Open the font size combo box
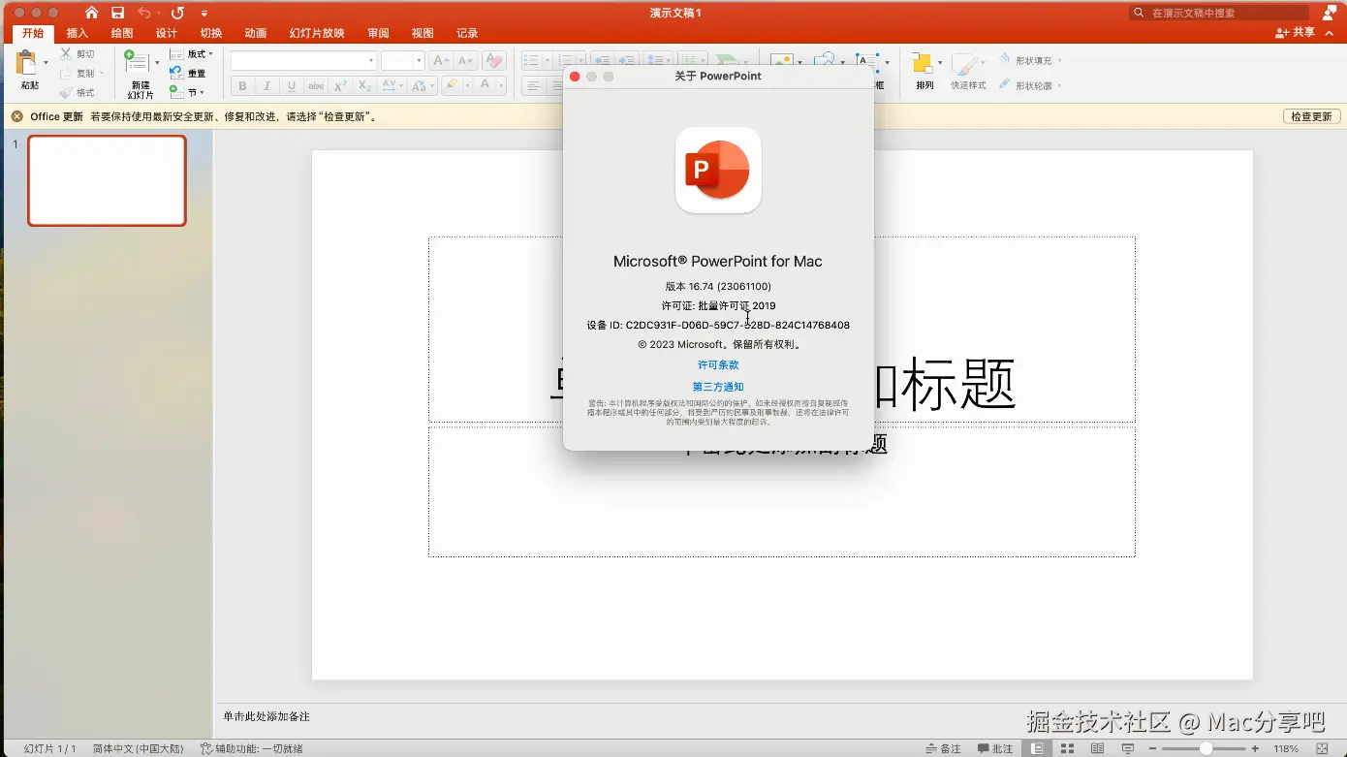1347x757 pixels. [x=402, y=60]
